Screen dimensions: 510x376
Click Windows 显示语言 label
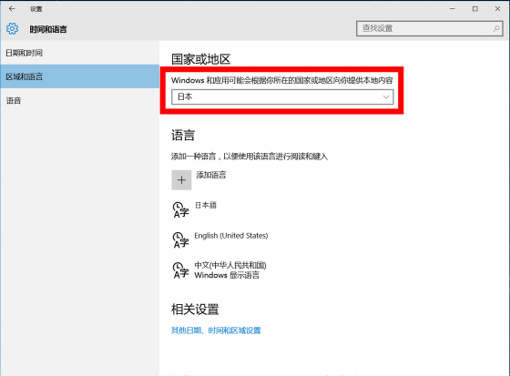pos(227,275)
